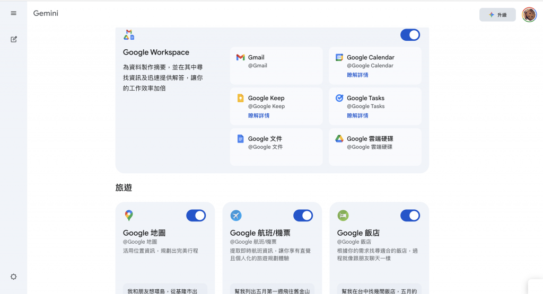
Task: Click the @Google 飯店 handle text
Action: point(354,242)
